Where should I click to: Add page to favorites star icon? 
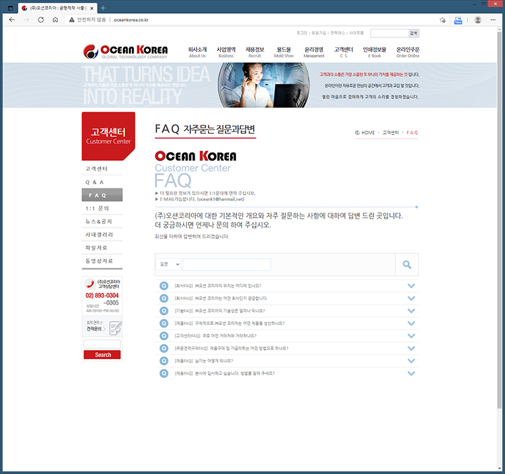pos(443,20)
